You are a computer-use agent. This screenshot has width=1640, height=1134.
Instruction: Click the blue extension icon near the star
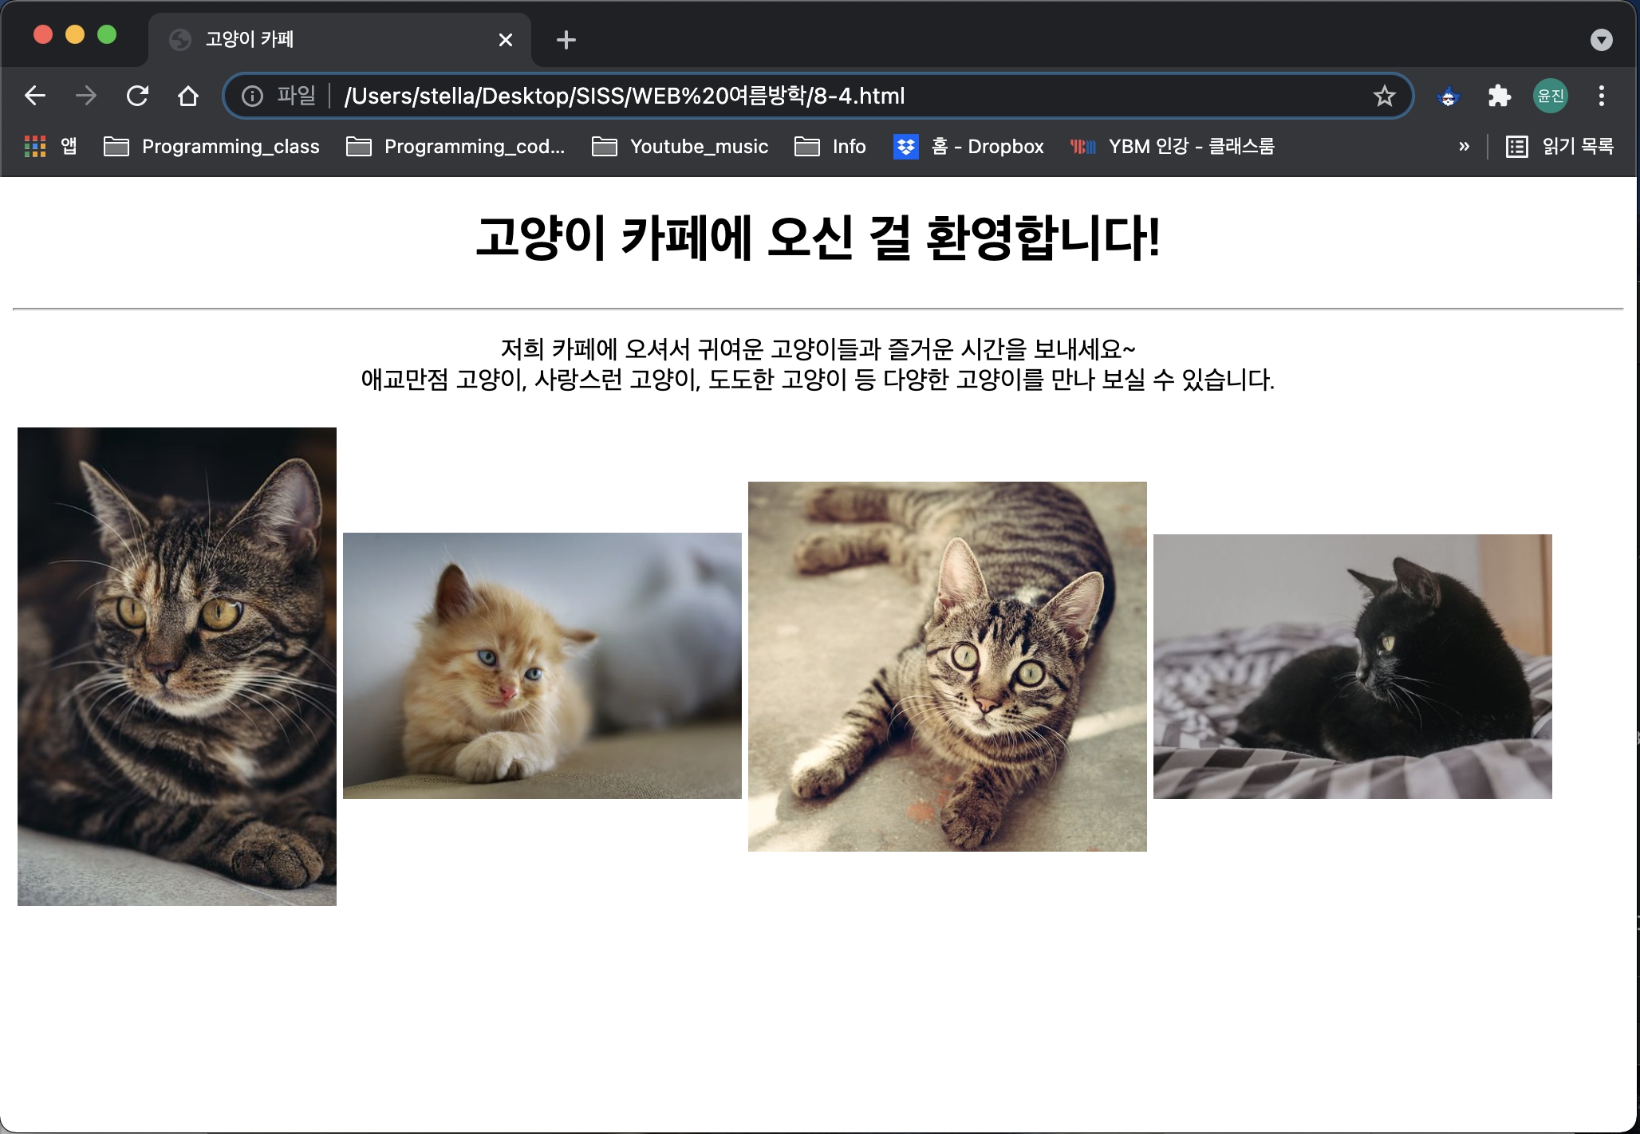[x=1449, y=96]
